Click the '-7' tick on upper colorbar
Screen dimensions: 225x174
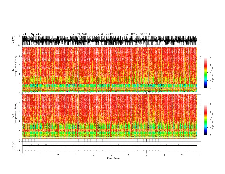(209, 88)
